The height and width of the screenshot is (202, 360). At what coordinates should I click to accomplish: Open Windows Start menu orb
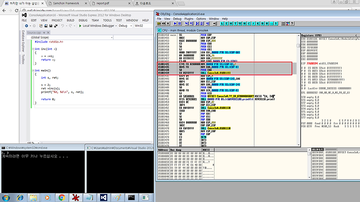6,198
